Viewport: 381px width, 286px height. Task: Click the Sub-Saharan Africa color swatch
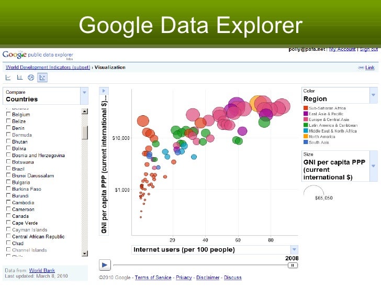coord(306,108)
